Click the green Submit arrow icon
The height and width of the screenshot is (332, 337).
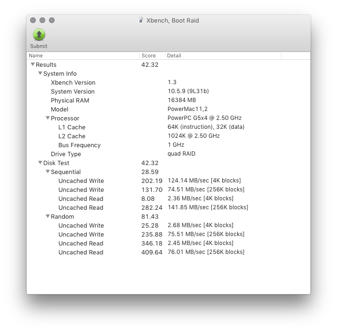pos(39,35)
